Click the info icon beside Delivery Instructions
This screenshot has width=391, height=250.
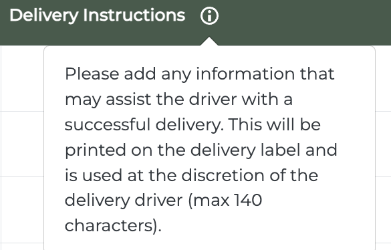click(x=209, y=16)
